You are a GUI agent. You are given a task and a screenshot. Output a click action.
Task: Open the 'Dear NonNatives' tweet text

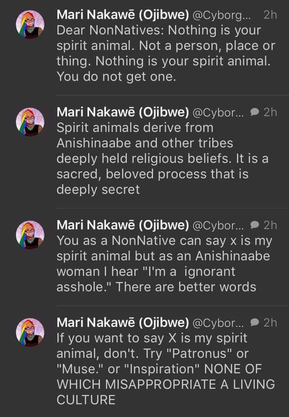[x=163, y=54]
